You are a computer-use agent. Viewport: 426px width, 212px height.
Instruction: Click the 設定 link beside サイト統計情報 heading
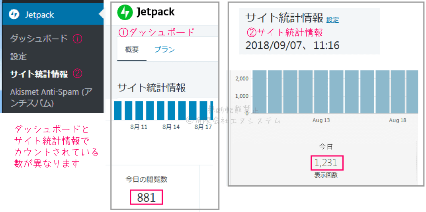click(x=332, y=20)
